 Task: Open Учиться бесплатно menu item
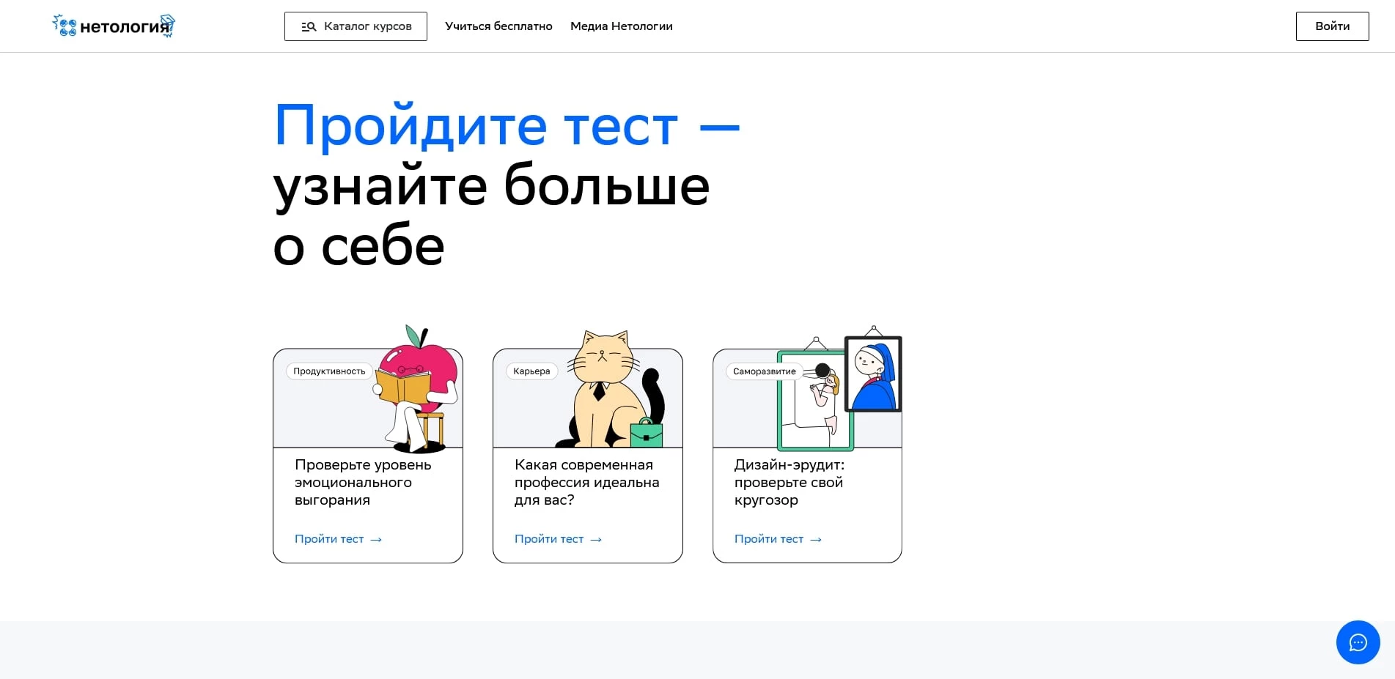point(498,26)
